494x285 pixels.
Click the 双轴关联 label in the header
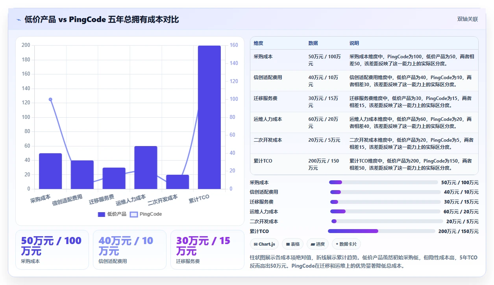click(x=467, y=19)
